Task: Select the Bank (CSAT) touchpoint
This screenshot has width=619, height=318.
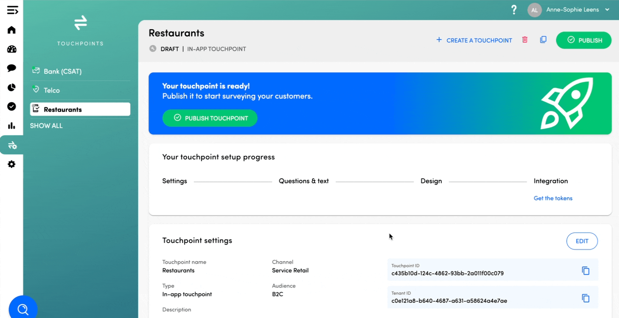Action: click(x=63, y=72)
